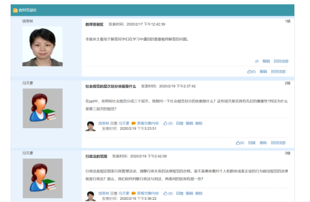This screenshot has width=310, height=202.
Task: Click thumbs-up icon on teacher's reply in floor 2
Action: (165, 123)
